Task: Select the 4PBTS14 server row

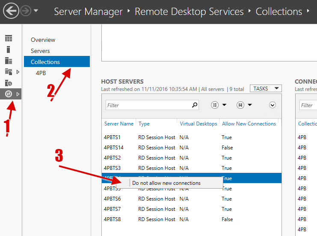Action: (x=192, y=148)
